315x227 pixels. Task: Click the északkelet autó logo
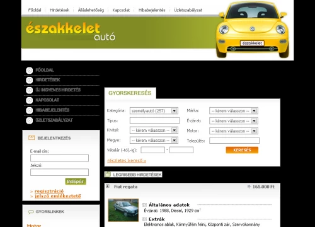(x=71, y=31)
